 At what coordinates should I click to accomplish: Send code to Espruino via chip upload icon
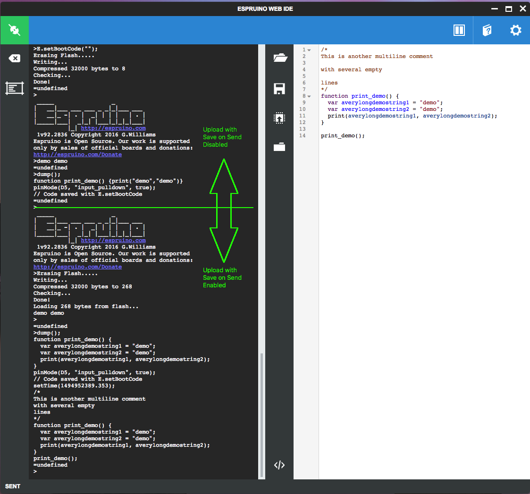(279, 118)
